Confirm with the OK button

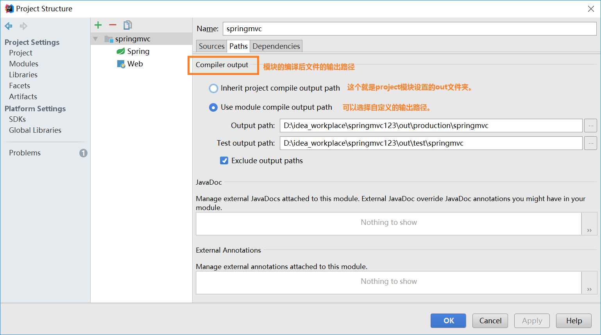tap(448, 321)
